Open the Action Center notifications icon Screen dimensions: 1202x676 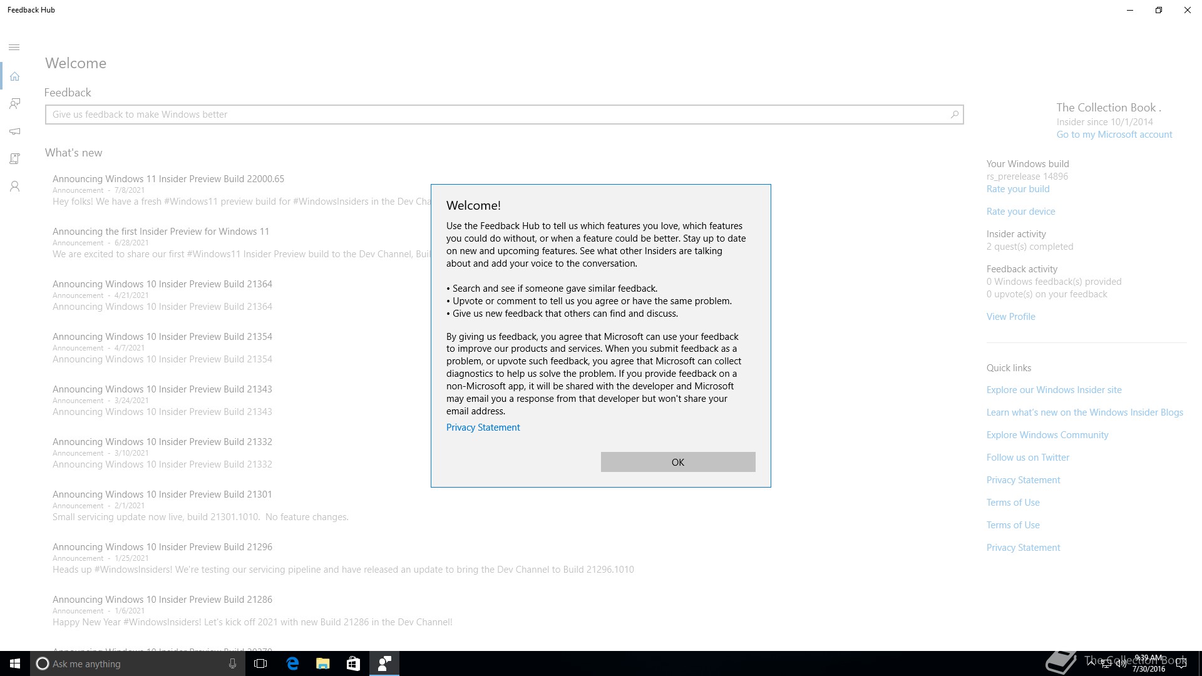pyautogui.click(x=1181, y=664)
